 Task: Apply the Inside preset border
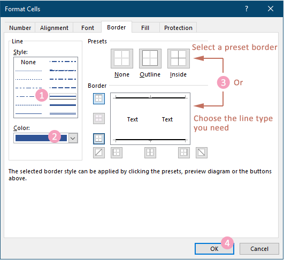(x=179, y=58)
